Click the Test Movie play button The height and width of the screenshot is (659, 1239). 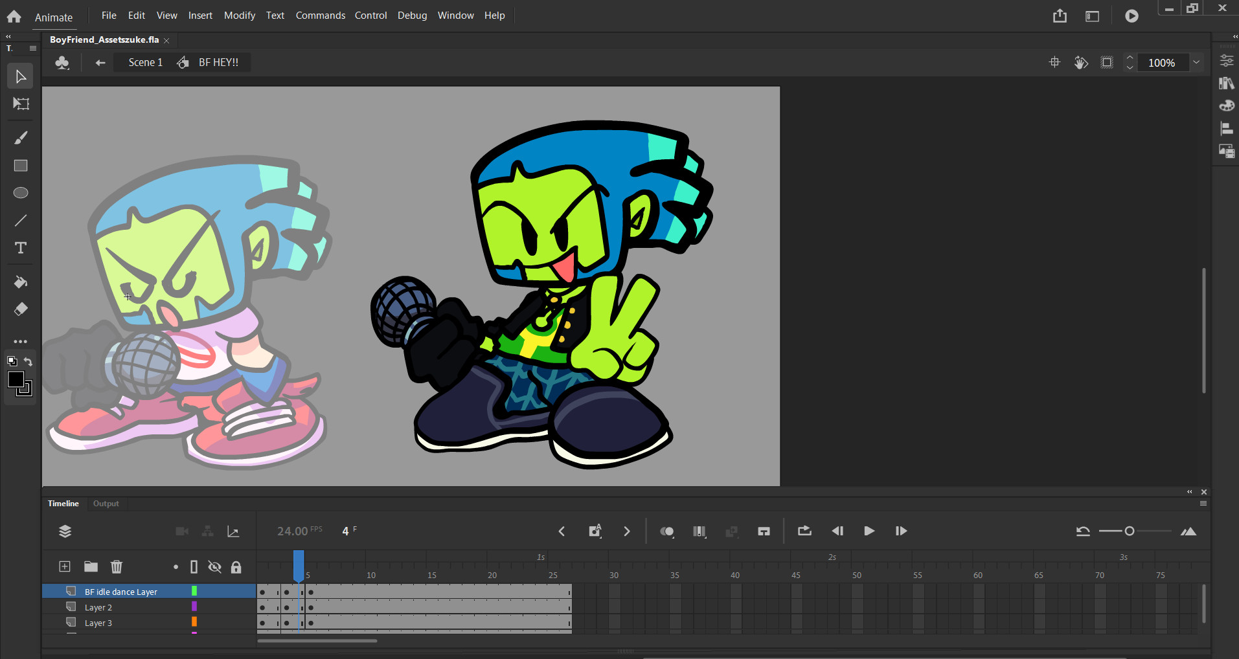pos(1131,16)
